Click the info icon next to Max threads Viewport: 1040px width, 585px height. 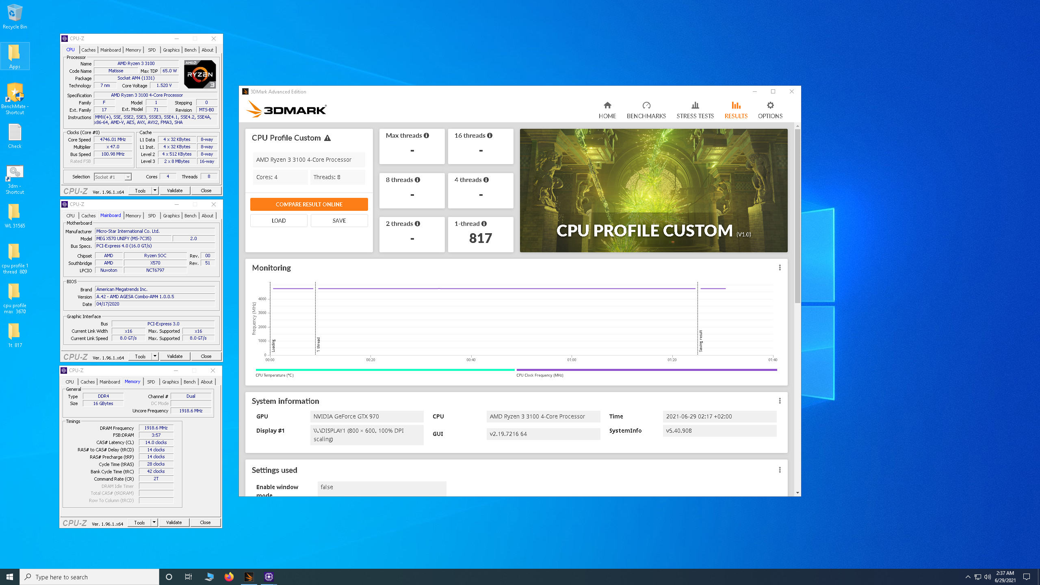point(426,136)
